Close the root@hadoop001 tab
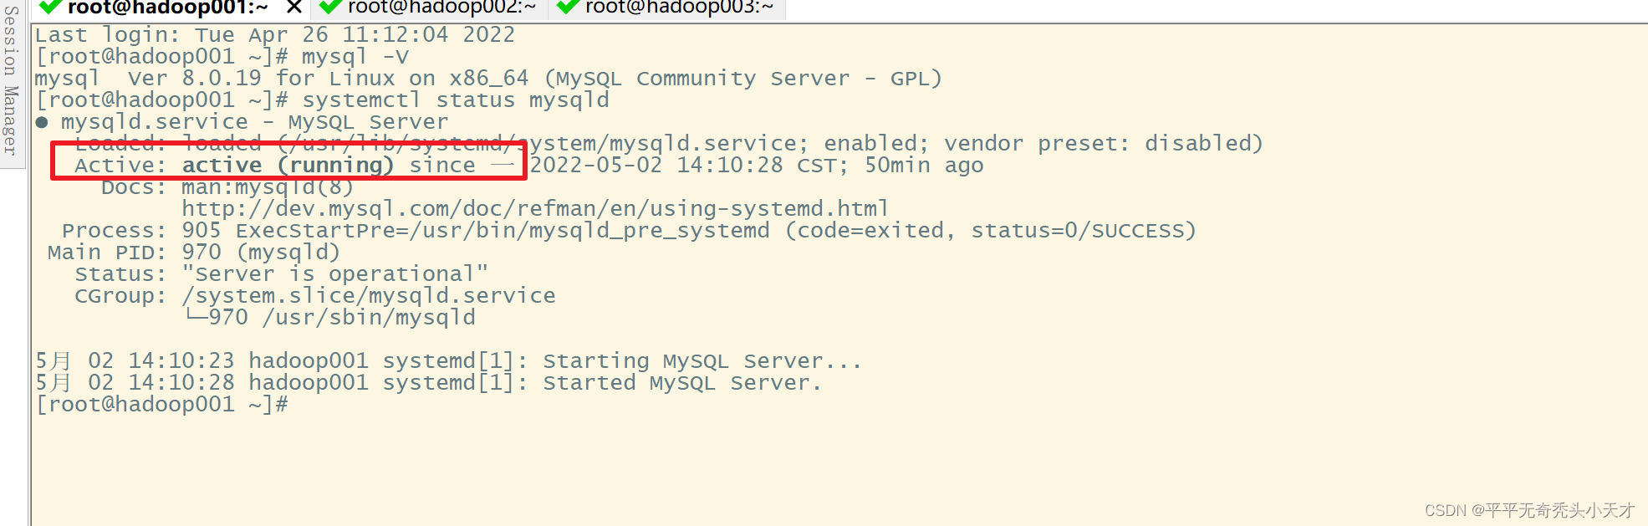Viewport: 1648px width, 526px height. (293, 8)
